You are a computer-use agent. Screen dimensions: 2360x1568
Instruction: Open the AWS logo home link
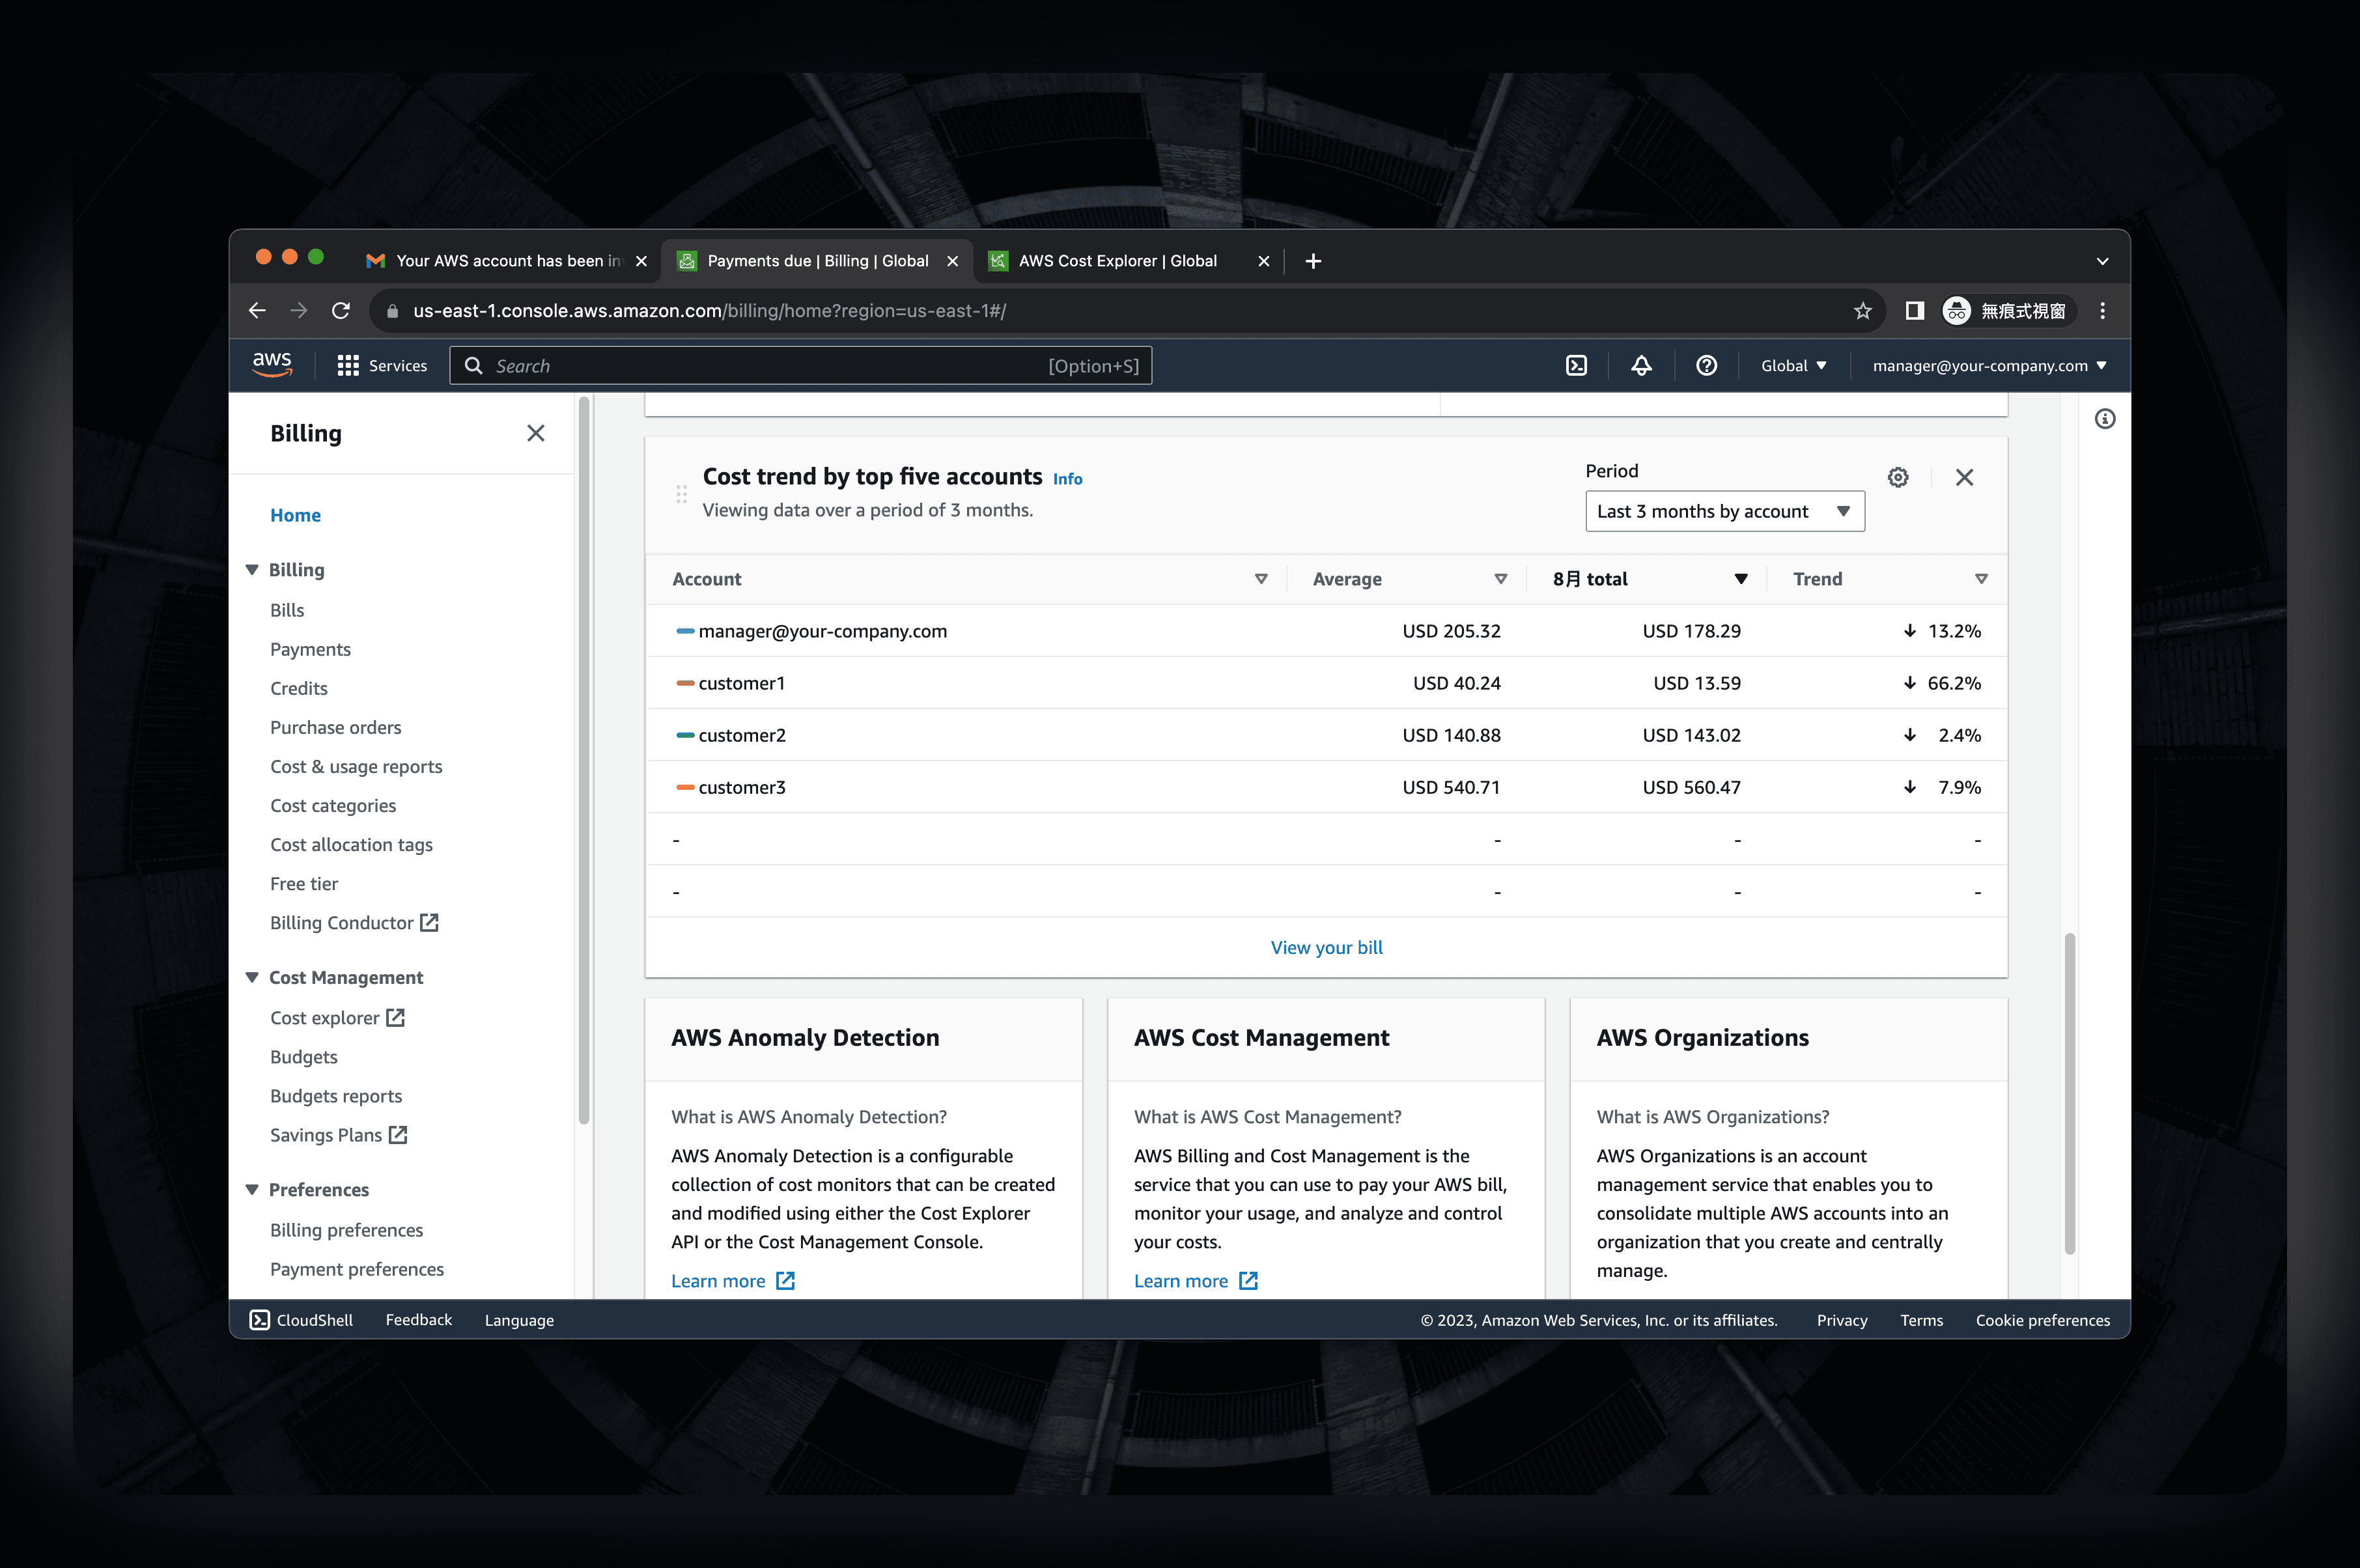click(x=272, y=365)
